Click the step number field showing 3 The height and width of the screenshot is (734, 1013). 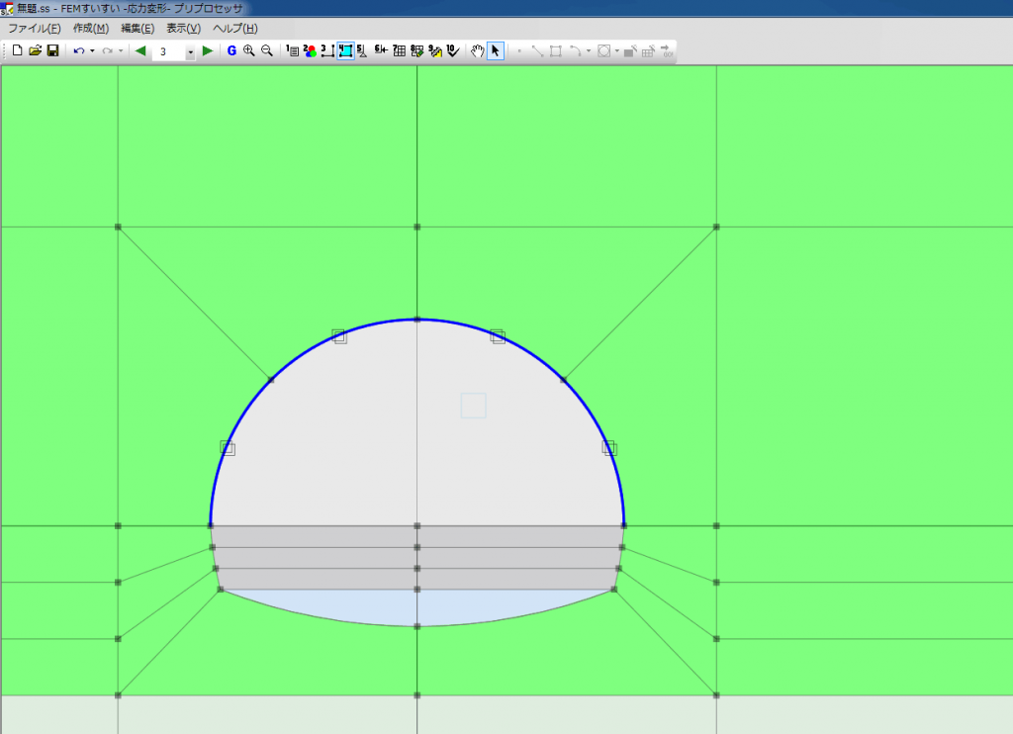169,51
